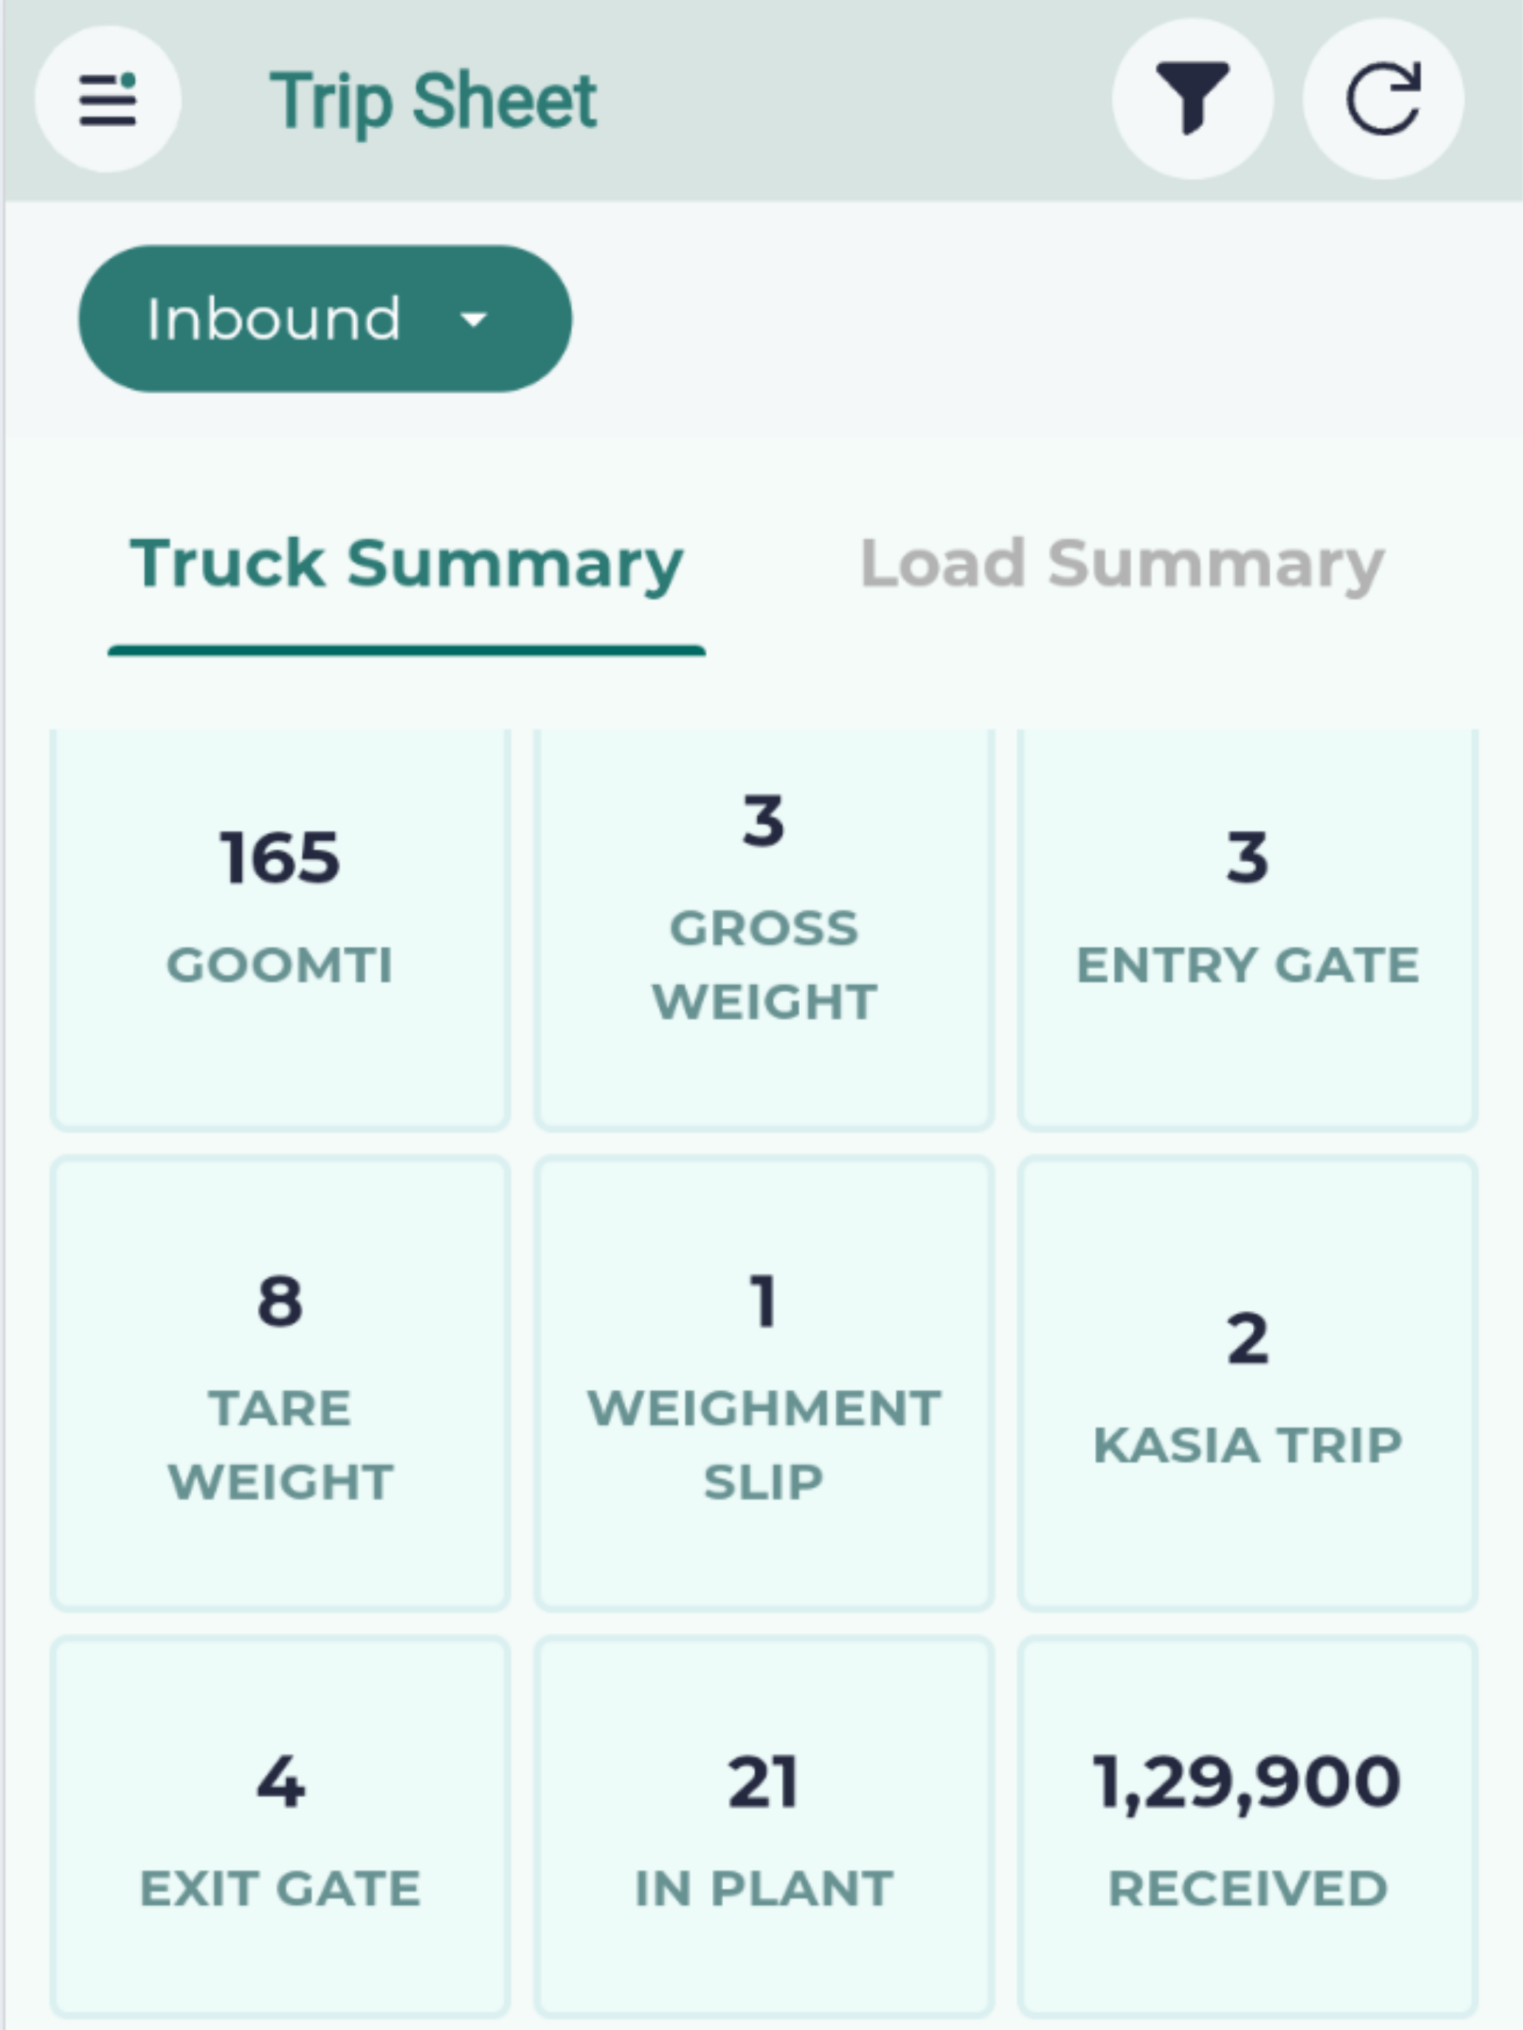Select the TARE WEIGHT card showing 8
The image size is (1523, 2030).
(280, 1384)
